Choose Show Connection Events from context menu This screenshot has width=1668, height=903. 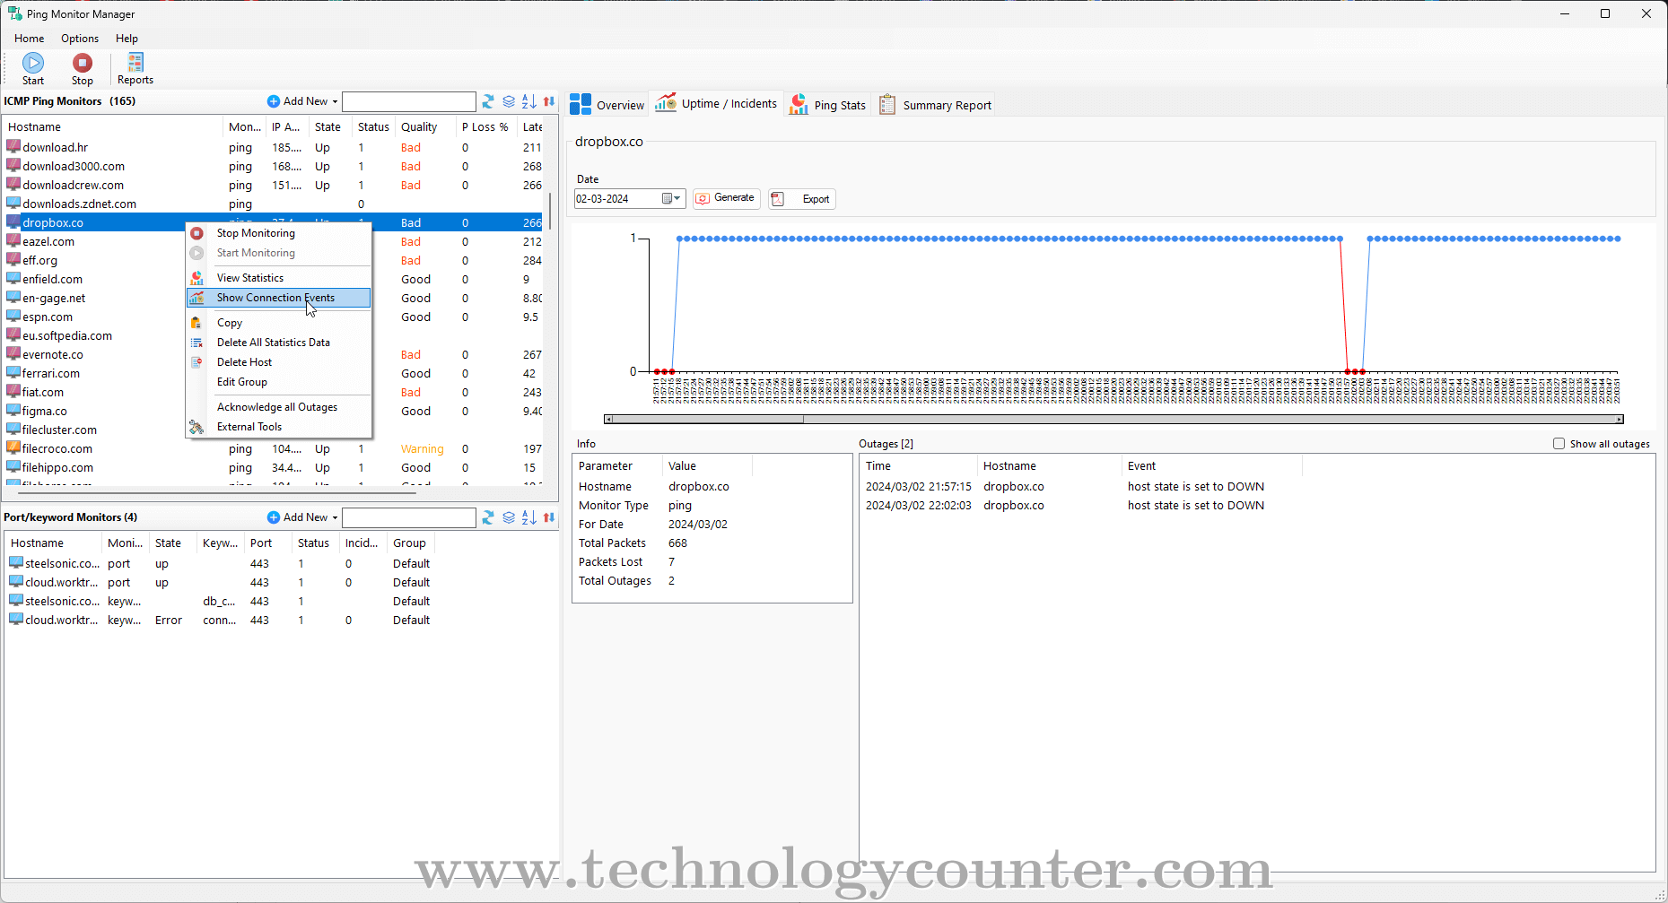coord(278,298)
